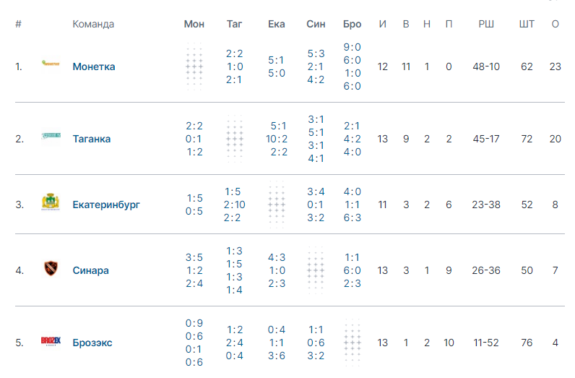Open the Синара team link
Image resolution: width=575 pixels, height=378 pixels.
pyautogui.click(x=90, y=270)
